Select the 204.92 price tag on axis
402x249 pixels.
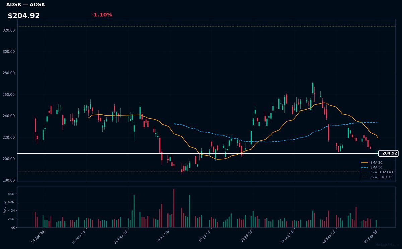click(x=388, y=153)
